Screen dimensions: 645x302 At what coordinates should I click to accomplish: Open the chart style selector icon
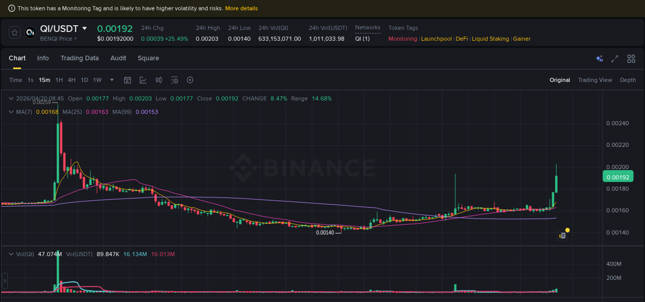(x=143, y=80)
